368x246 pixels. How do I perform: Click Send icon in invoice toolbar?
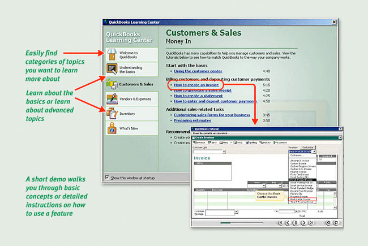[238, 143]
